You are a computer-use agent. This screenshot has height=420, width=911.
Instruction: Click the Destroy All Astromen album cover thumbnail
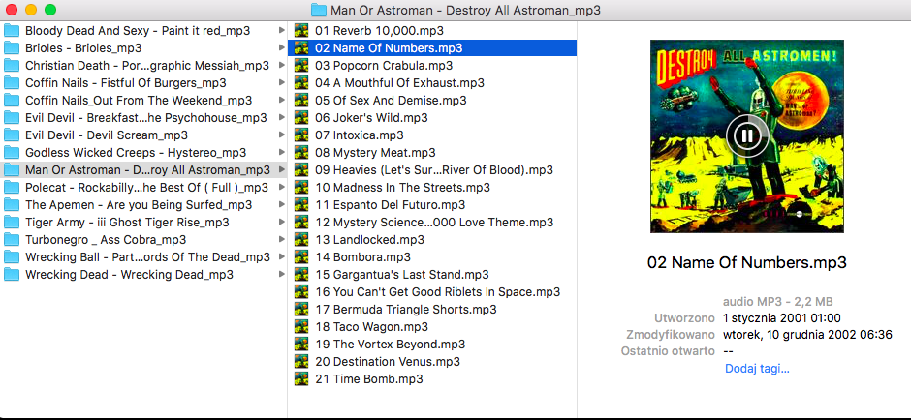tap(747, 136)
